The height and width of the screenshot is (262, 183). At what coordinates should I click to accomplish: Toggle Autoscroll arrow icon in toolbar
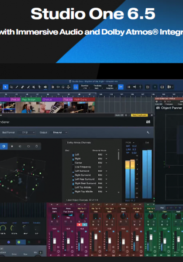[x=135, y=87]
